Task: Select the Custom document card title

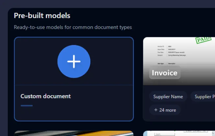Action: [46, 96]
